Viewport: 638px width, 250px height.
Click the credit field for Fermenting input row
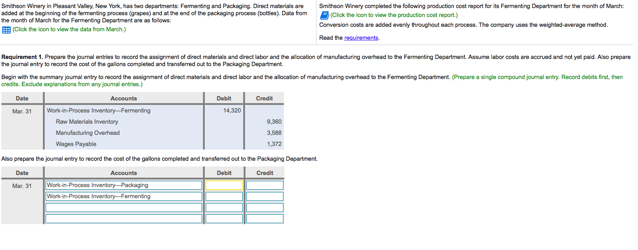click(265, 196)
